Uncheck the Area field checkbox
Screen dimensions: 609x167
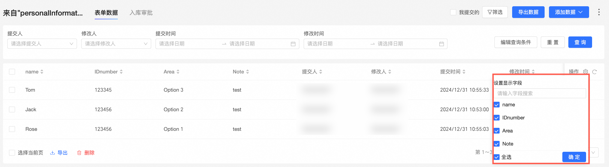(x=497, y=131)
